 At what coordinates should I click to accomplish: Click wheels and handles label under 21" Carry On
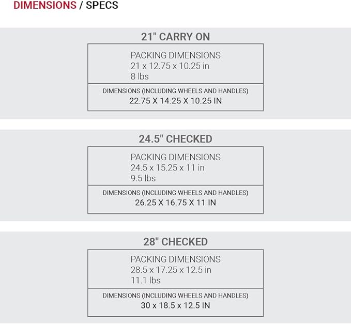(175, 91)
